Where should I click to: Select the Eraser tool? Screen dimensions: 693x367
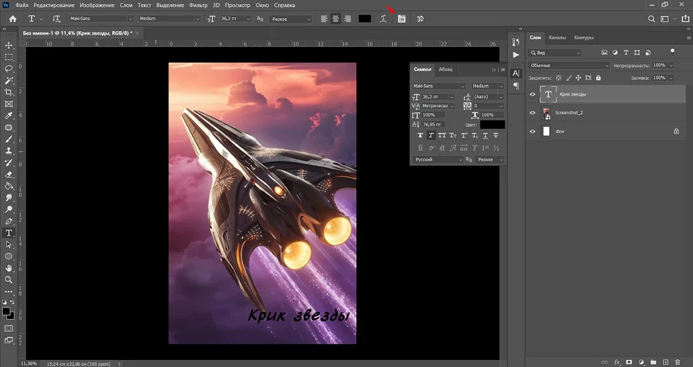coord(9,174)
